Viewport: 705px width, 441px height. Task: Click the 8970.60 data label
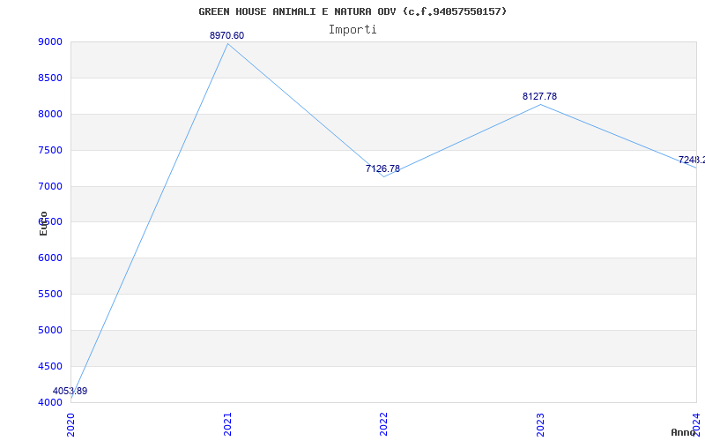[227, 35]
